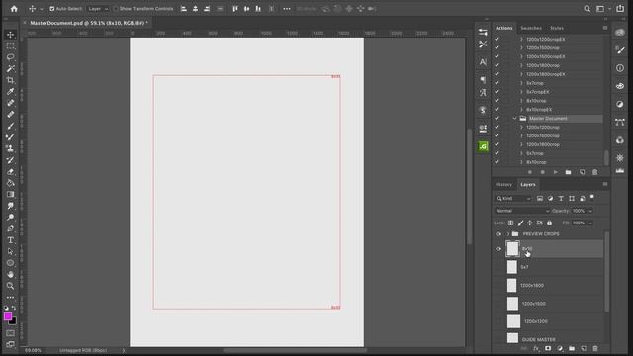Switch to the Styles tab
The image size is (633, 356).
point(557,28)
